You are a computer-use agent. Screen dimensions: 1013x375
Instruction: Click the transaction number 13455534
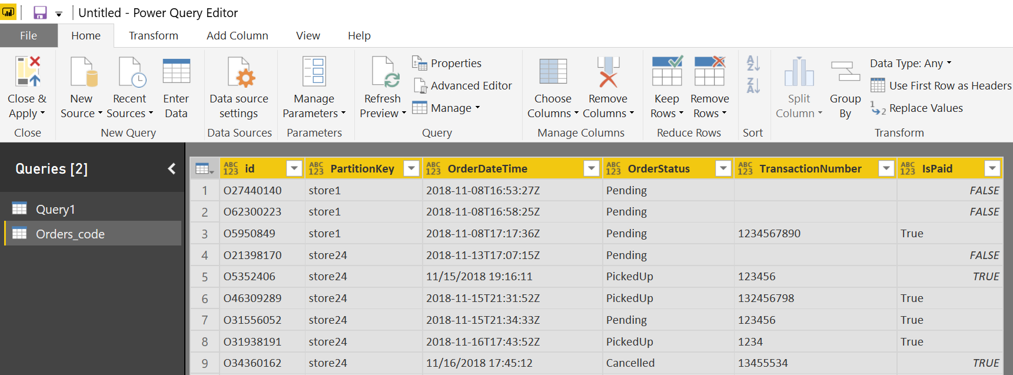pyautogui.click(x=816, y=363)
